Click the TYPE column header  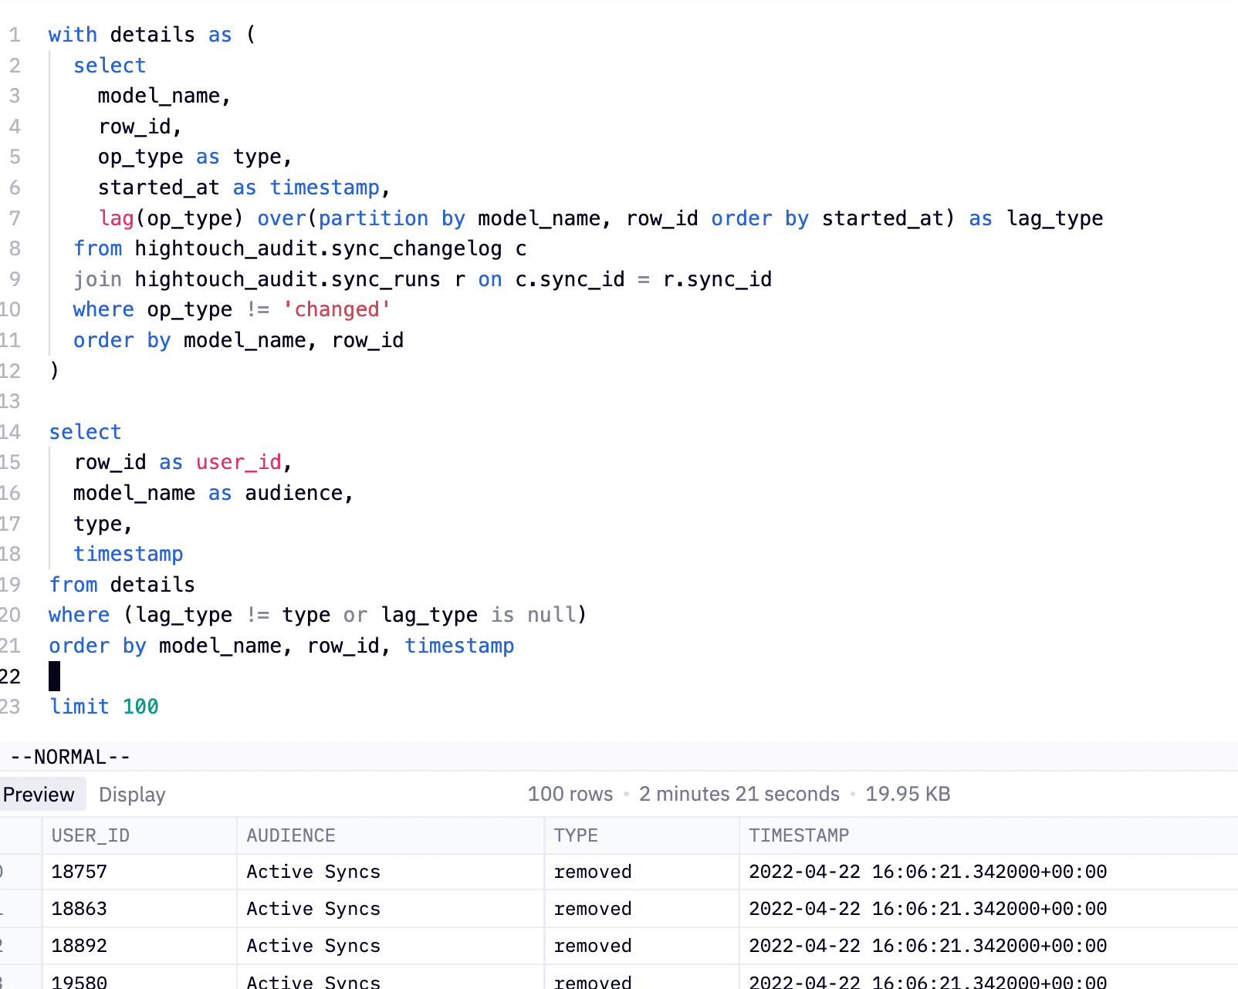click(x=575, y=835)
